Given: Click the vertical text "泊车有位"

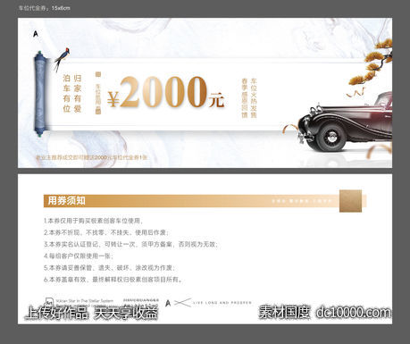Looking at the screenshot, I should coord(66,94).
